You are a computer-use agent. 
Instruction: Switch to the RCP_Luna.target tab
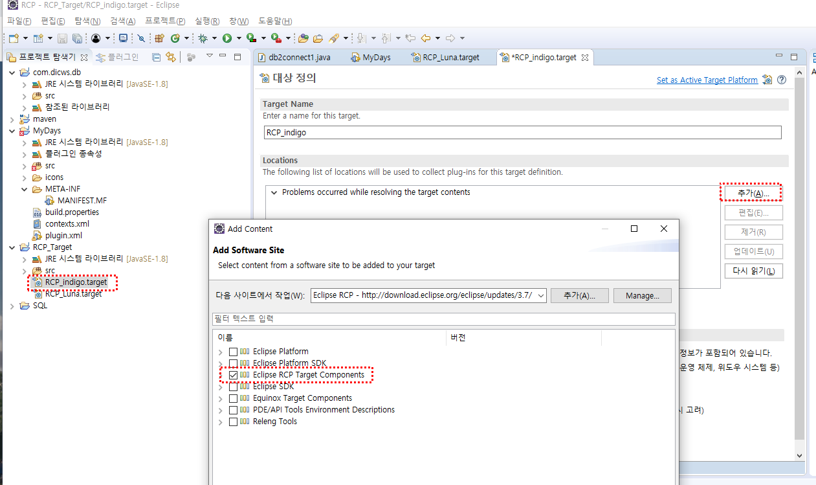pos(445,58)
